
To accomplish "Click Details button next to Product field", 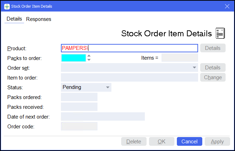I will coord(212,48).
